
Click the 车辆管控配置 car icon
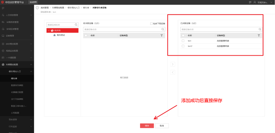click(3, 65)
